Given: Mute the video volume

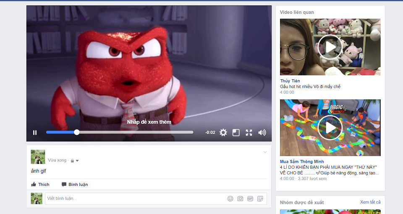Looking at the screenshot, I should pyautogui.click(x=262, y=133).
